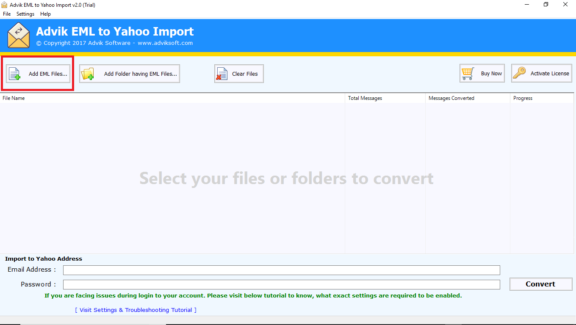Select the File Name column header
Screen dimensions: 576x325
pyautogui.click(x=172, y=98)
